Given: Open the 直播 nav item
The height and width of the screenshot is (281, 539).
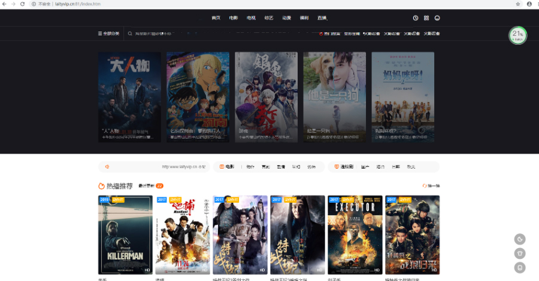Looking at the screenshot, I should [x=322, y=18].
